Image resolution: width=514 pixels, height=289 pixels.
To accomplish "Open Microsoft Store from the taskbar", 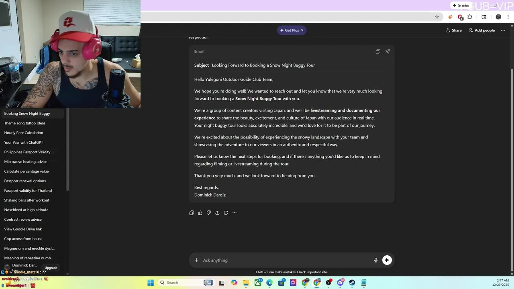I will point(281,283).
